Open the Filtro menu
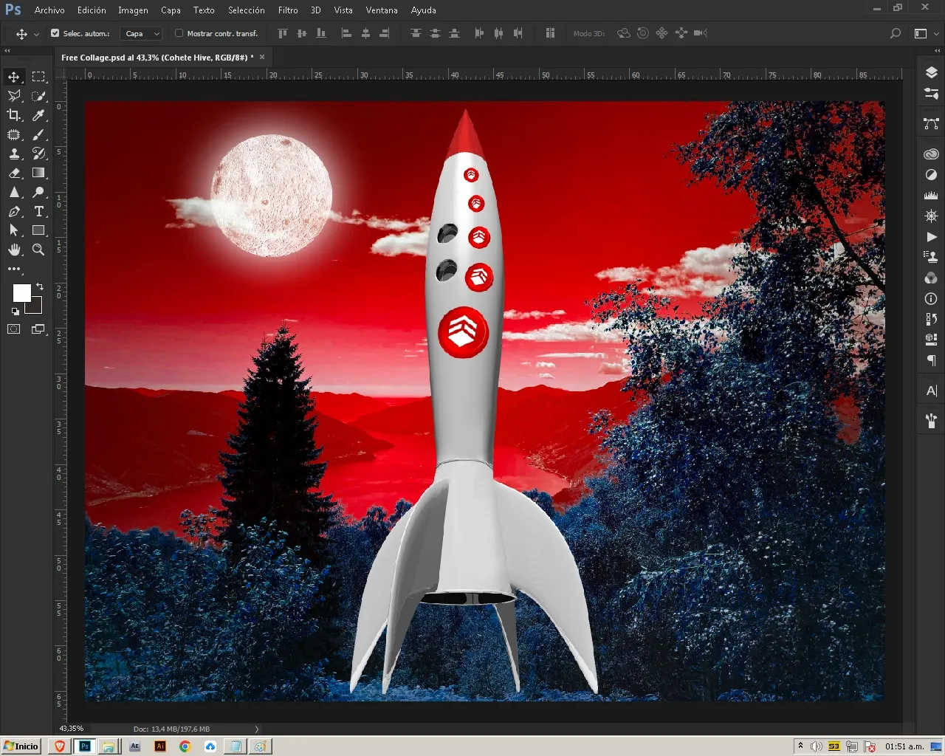 click(x=288, y=10)
